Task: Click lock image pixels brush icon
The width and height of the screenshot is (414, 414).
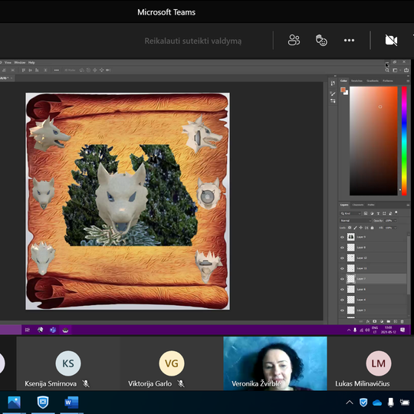Action: point(356,228)
